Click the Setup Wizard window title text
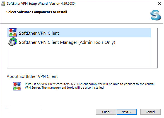Image resolution: width=164 pixels, height=118 pixels. click(41, 4)
